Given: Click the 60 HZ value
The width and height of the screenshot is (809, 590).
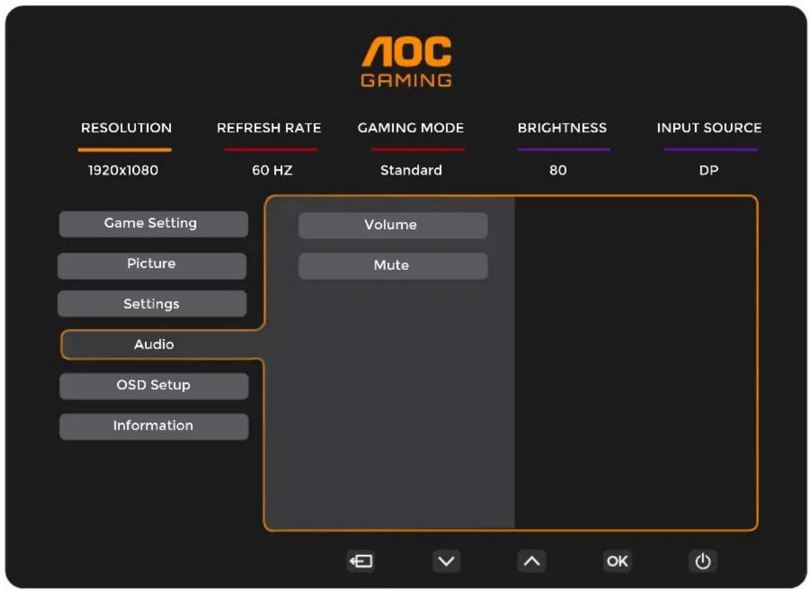Looking at the screenshot, I should pyautogui.click(x=272, y=171).
